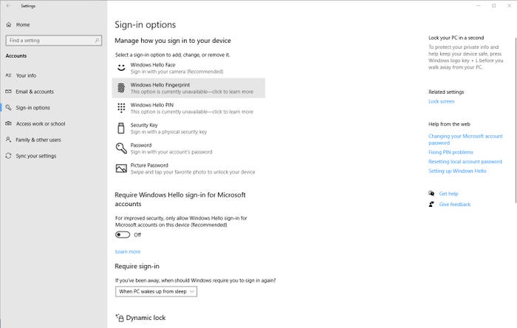Select Password sign-in option
Image resolution: width=517 pixels, height=328 pixels.
coord(188,148)
